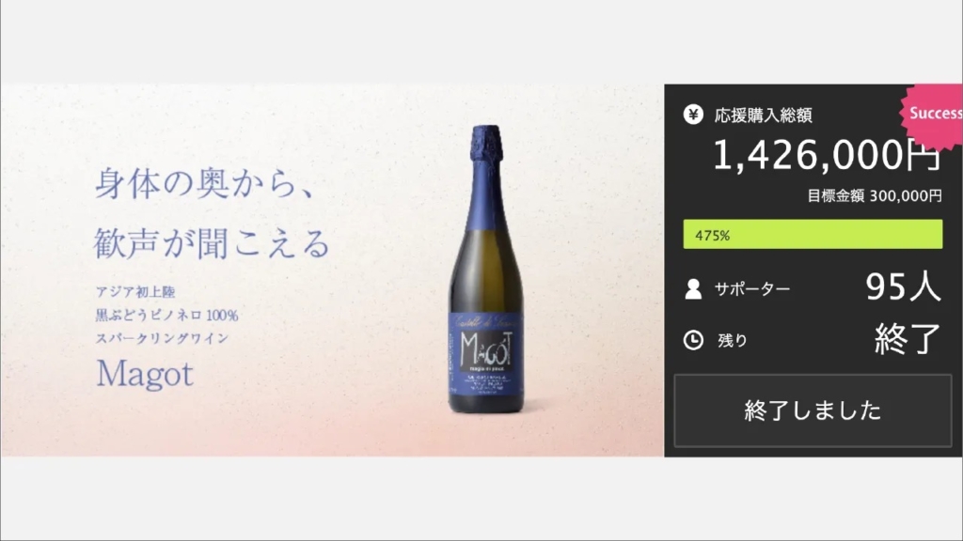
Task: Click the 応援購入総額 label
Action: [764, 116]
